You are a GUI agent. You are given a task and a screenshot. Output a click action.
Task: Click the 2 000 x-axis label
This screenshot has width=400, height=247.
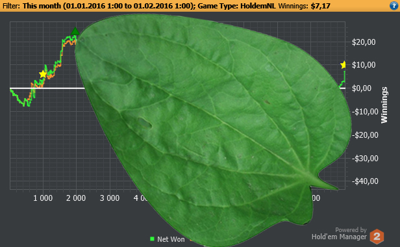pos(76,198)
